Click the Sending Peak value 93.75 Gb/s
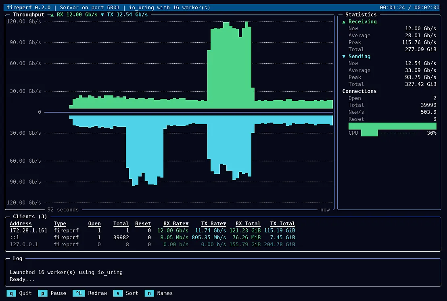 [420, 77]
